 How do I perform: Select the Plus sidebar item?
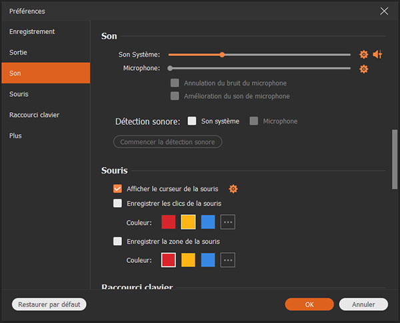(15, 135)
